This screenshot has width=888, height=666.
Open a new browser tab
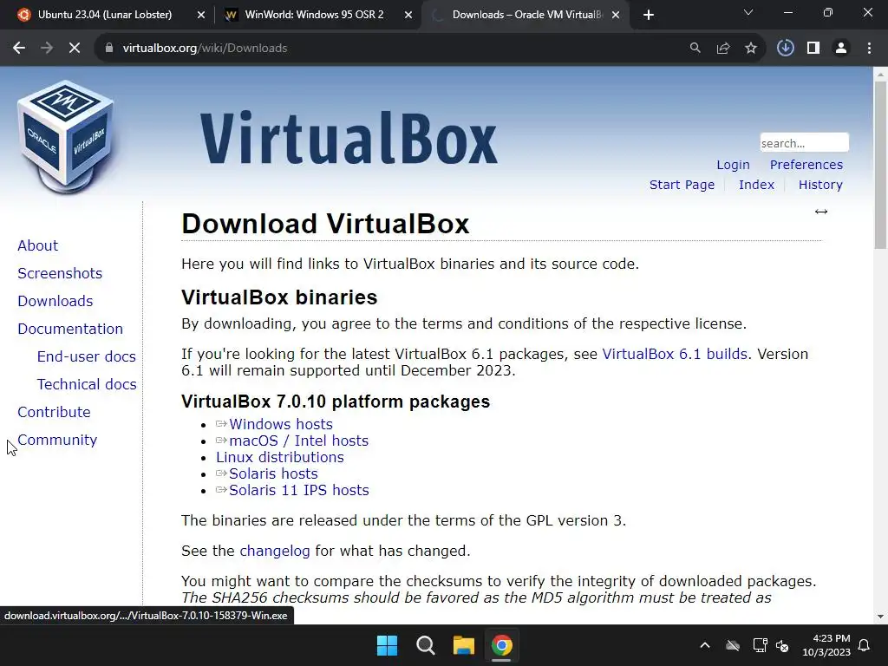click(649, 15)
